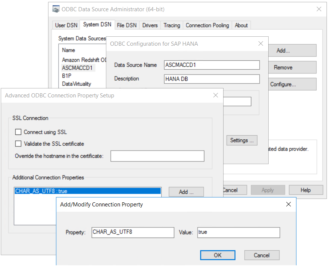Click the Name column header
The width and height of the screenshot is (328, 266).
[x=68, y=50]
